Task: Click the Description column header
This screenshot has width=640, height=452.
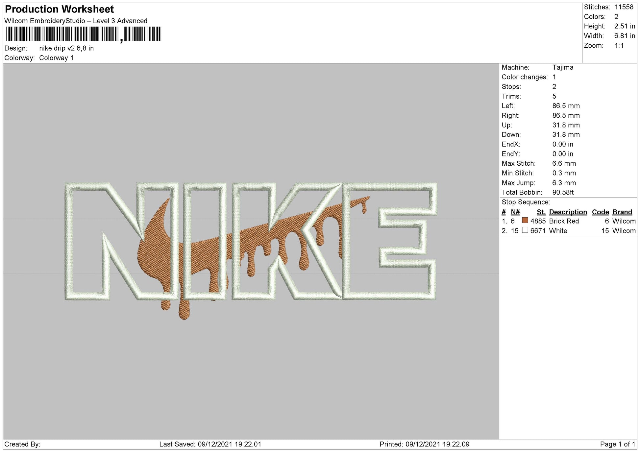Action: (568, 212)
